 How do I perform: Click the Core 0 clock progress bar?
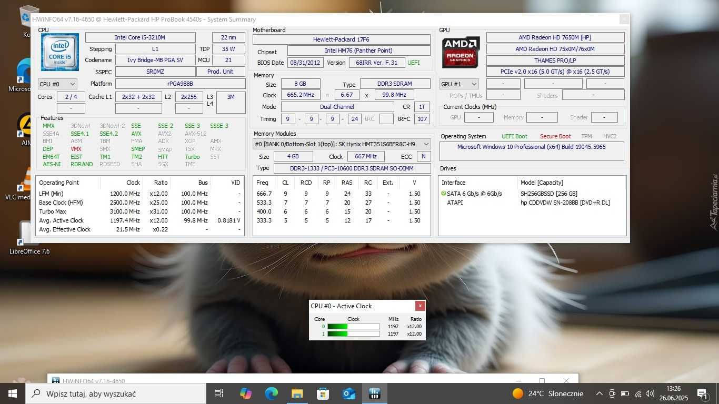(353, 327)
